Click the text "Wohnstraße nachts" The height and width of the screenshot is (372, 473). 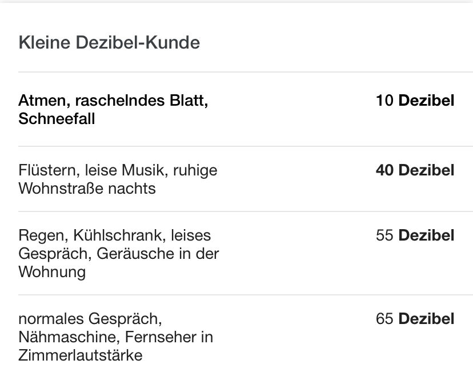(x=87, y=189)
